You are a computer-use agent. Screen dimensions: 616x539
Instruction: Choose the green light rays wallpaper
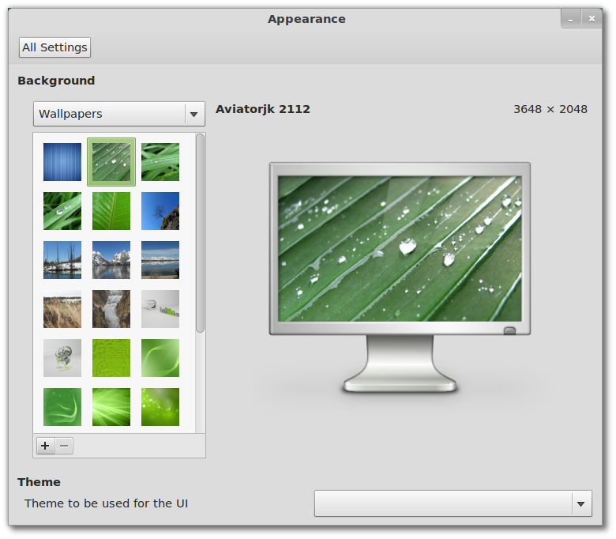coord(111,407)
